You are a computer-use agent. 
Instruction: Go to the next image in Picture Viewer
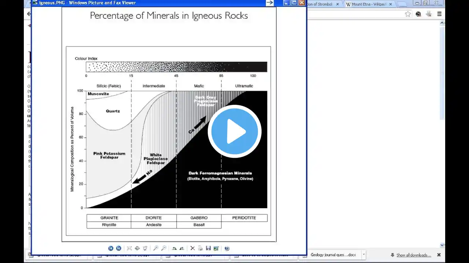[118, 248]
